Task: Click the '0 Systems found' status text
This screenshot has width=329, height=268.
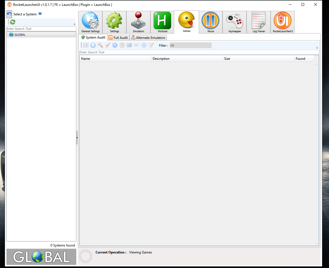Action: 63,245
